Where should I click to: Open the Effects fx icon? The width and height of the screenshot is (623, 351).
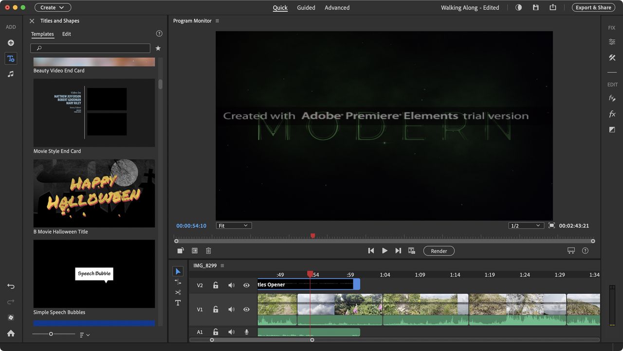point(612,114)
